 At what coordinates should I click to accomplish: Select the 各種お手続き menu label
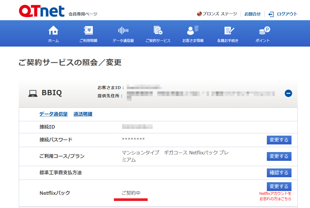[x=228, y=41]
